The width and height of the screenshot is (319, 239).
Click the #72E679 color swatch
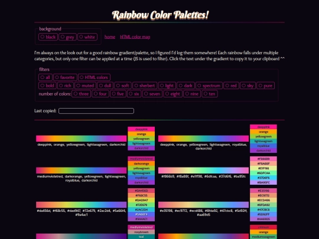click(x=141, y=205)
